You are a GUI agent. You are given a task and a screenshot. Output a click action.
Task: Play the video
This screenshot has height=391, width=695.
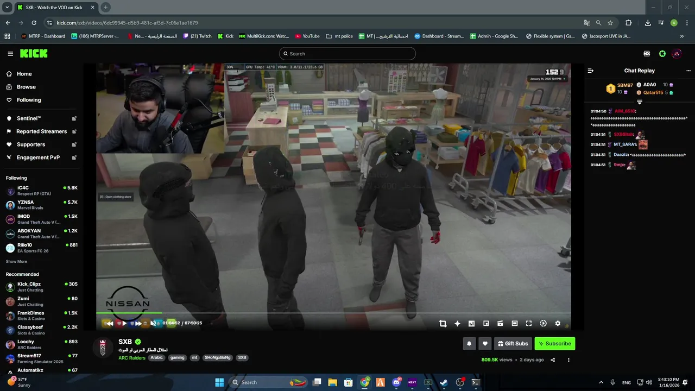click(124, 323)
